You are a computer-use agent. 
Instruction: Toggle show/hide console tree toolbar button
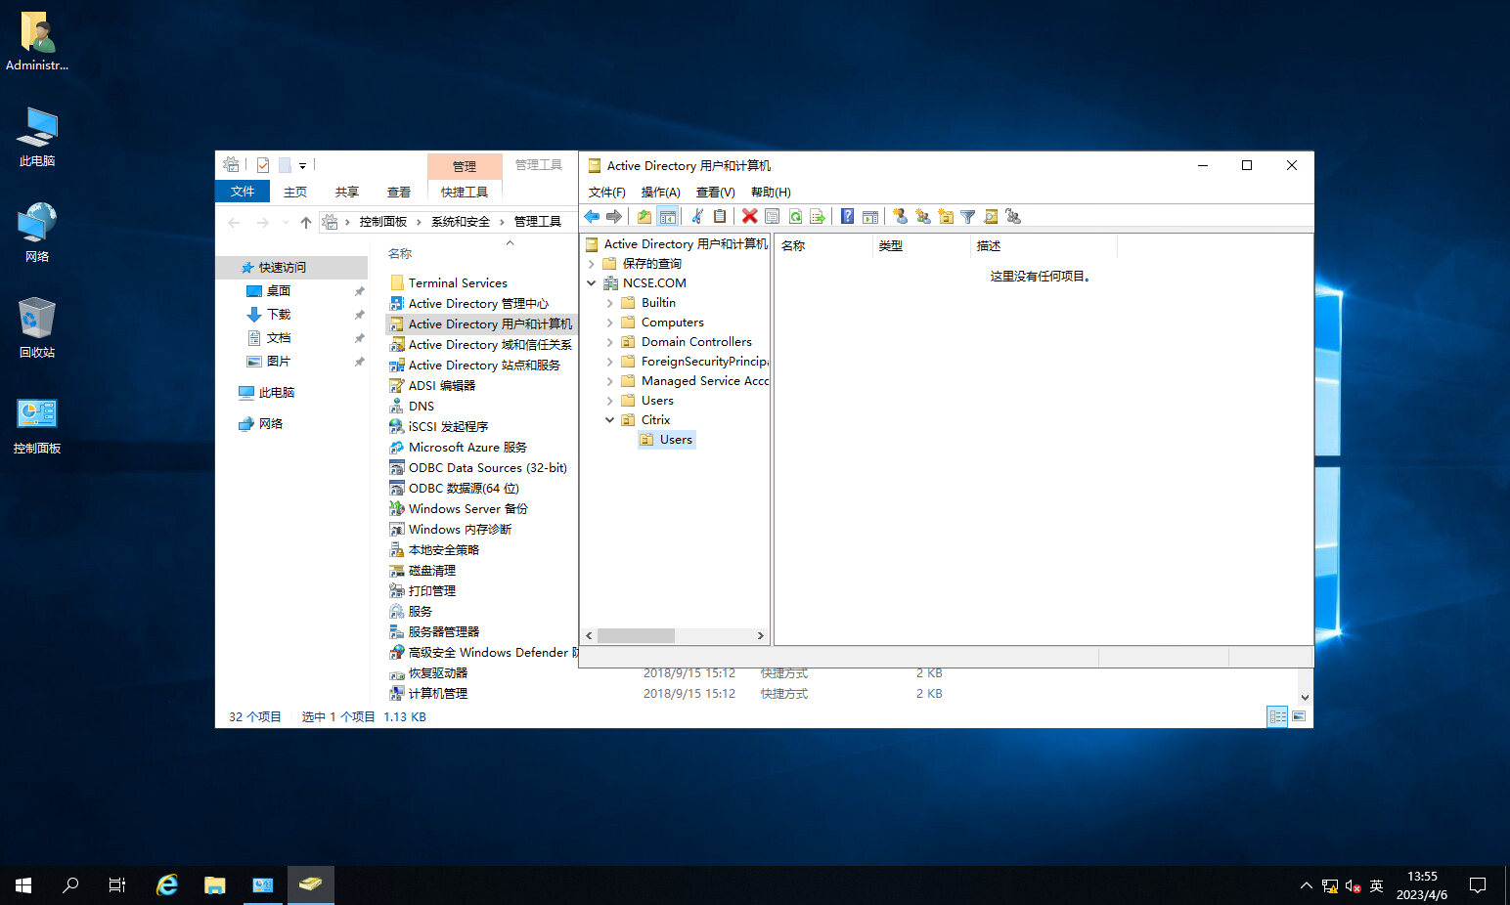667,216
